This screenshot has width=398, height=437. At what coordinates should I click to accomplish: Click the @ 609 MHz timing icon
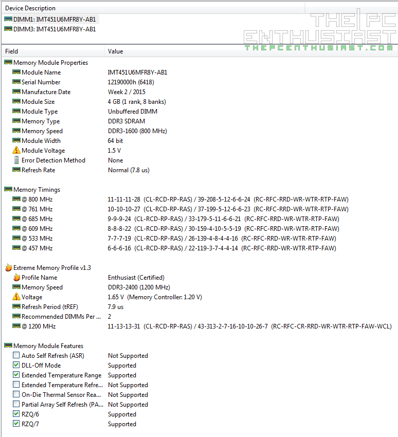(x=16, y=228)
